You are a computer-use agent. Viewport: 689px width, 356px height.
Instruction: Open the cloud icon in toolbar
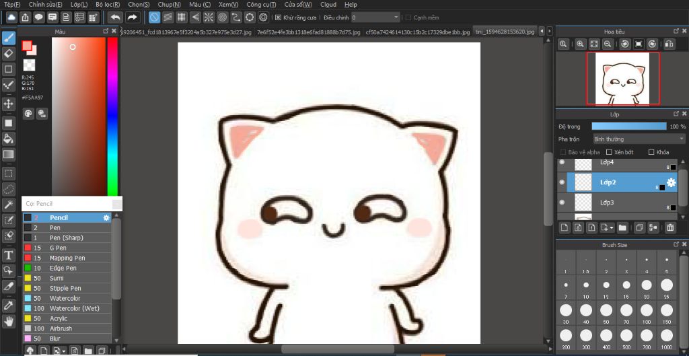tap(11, 17)
